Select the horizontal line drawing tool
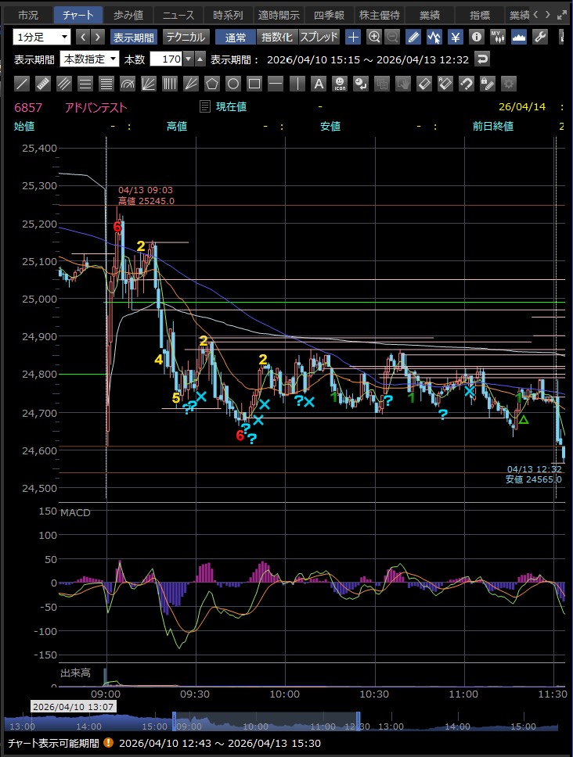Image resolution: width=573 pixels, height=757 pixels. (276, 84)
